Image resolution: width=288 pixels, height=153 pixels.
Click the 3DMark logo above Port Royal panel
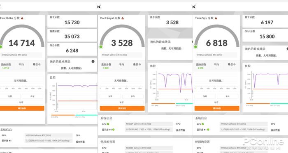[99, 7]
